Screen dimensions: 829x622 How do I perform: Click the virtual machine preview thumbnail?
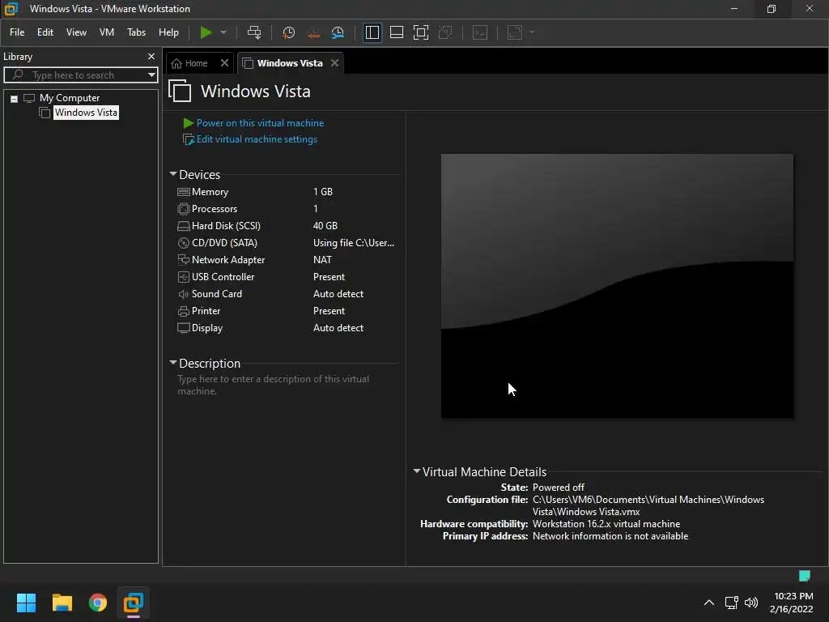click(617, 286)
